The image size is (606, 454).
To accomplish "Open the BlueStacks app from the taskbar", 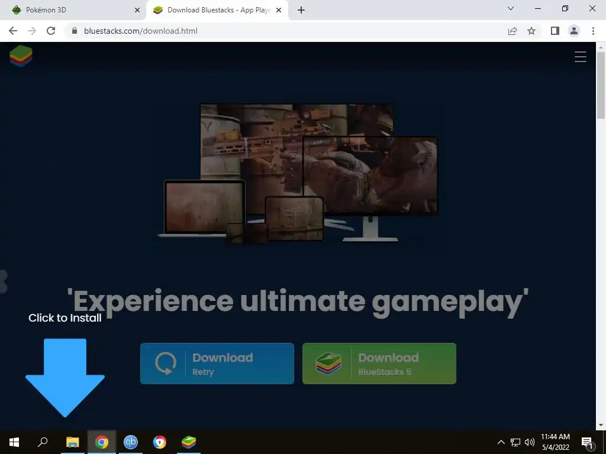I will point(189,442).
